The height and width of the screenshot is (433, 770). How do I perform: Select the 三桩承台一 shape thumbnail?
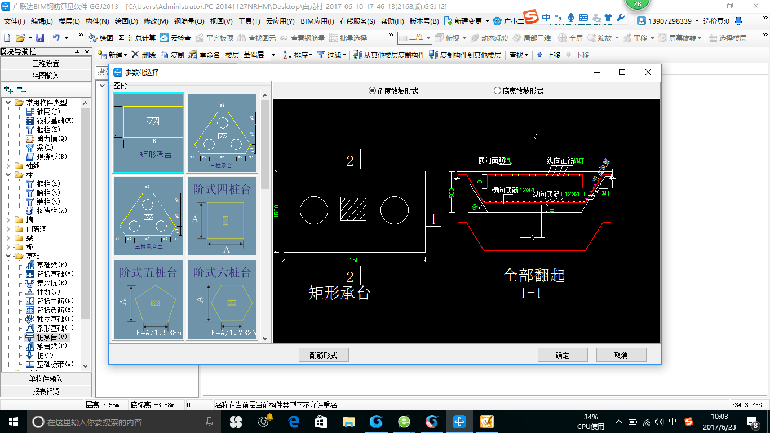[222, 132]
